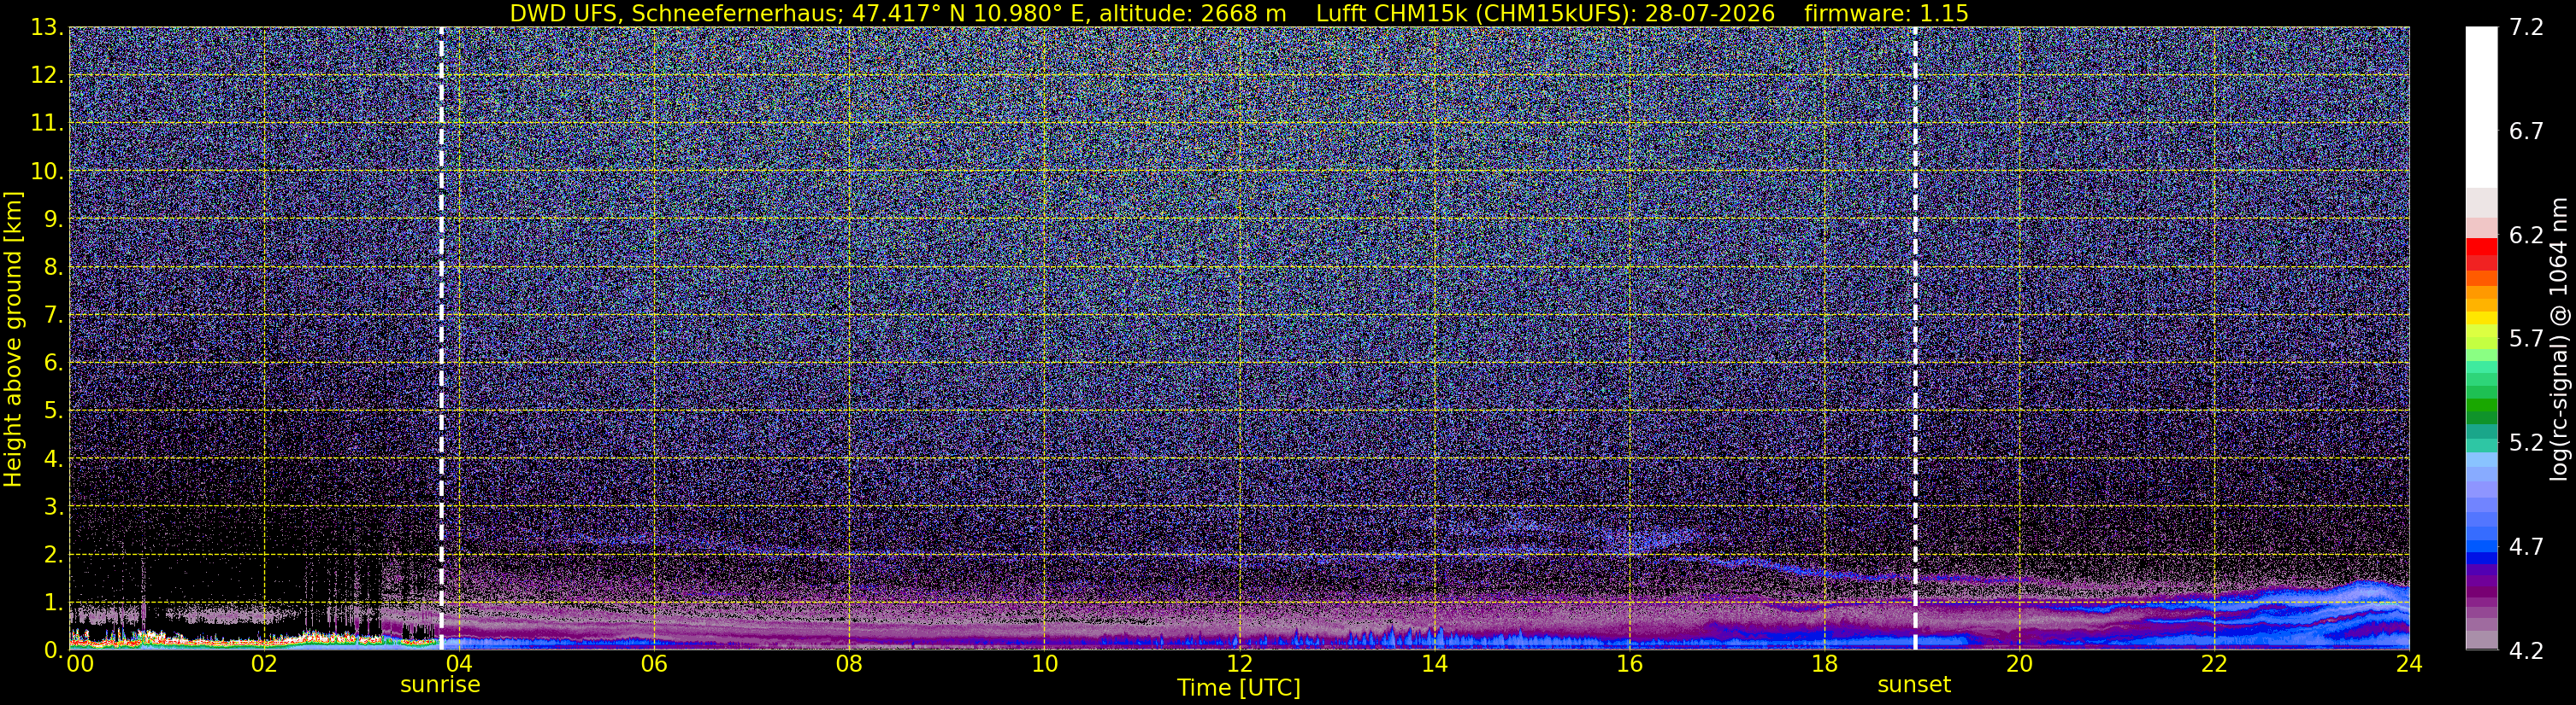Click the "5.7" colorbar tick value

point(2526,340)
